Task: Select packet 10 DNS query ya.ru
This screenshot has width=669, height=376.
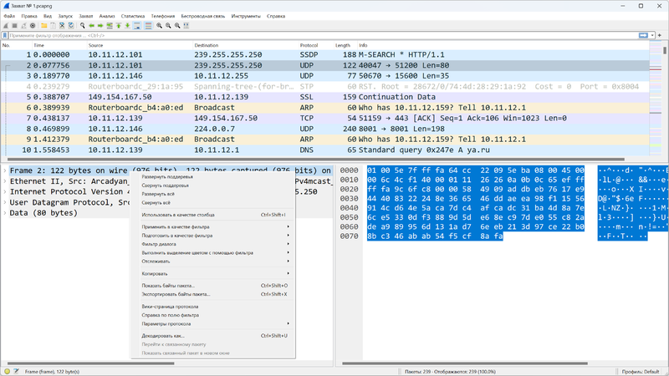Action: (325, 150)
